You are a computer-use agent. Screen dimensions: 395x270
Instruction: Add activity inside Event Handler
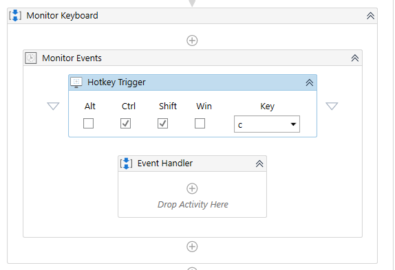pyautogui.click(x=192, y=188)
